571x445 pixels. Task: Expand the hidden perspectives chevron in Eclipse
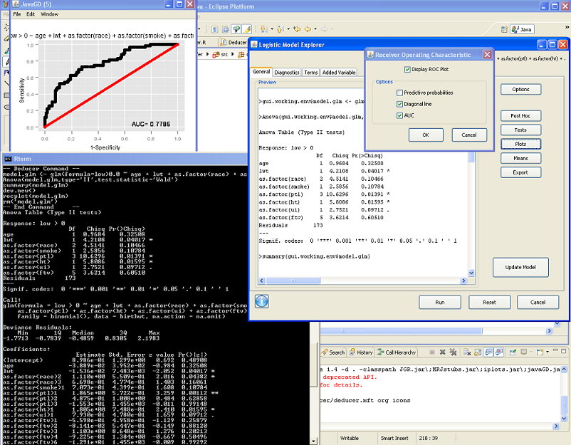[x=567, y=27]
